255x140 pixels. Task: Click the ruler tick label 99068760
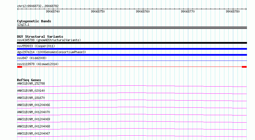tap(143, 11)
